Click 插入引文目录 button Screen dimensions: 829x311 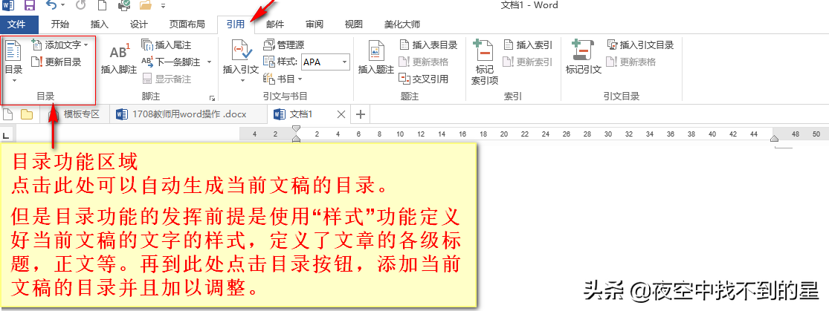(x=640, y=45)
